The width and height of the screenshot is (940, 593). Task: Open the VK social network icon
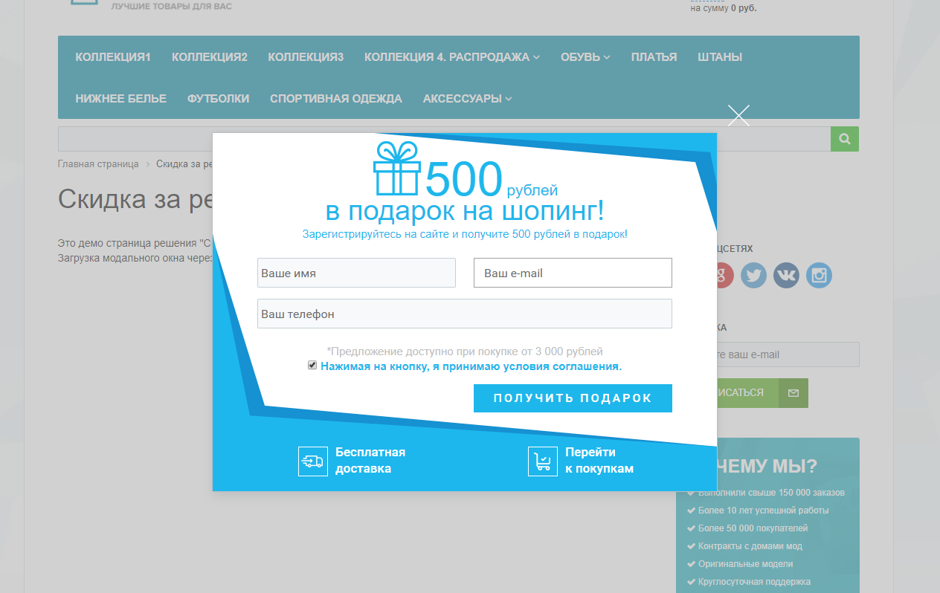[786, 276]
